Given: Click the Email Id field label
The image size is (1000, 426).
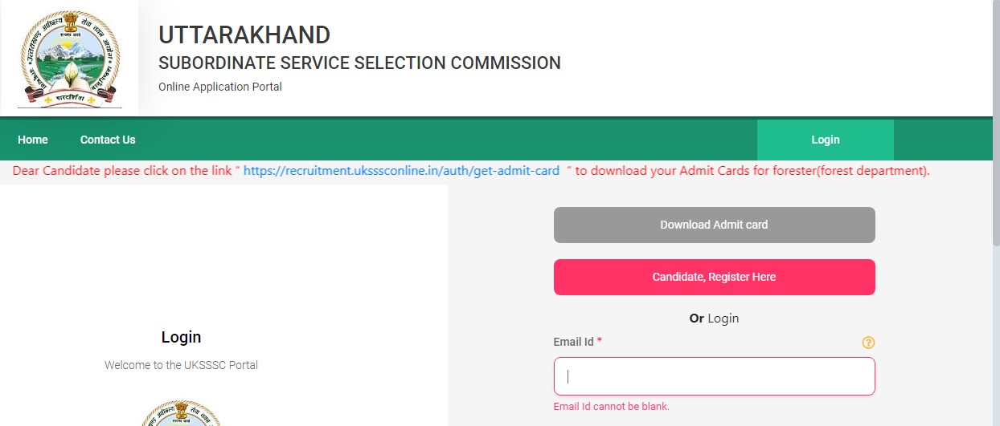Looking at the screenshot, I should (x=573, y=342).
